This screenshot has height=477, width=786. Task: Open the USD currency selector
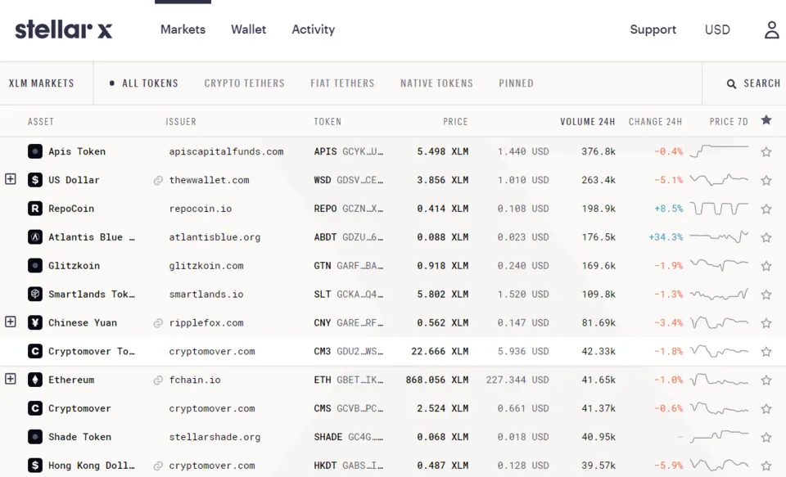pyautogui.click(x=717, y=29)
